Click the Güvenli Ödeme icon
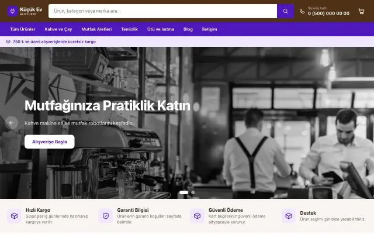The image size is (374, 234). coord(197,216)
